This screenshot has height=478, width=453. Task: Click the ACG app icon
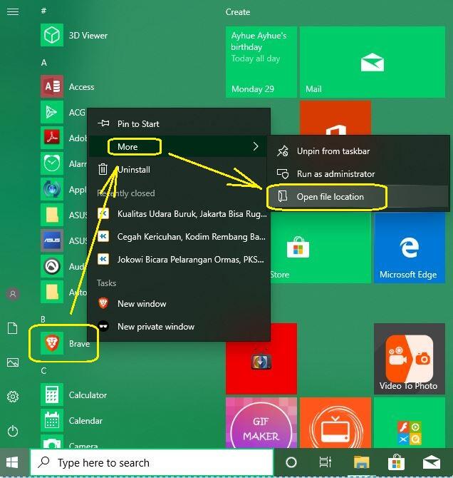[x=52, y=112]
